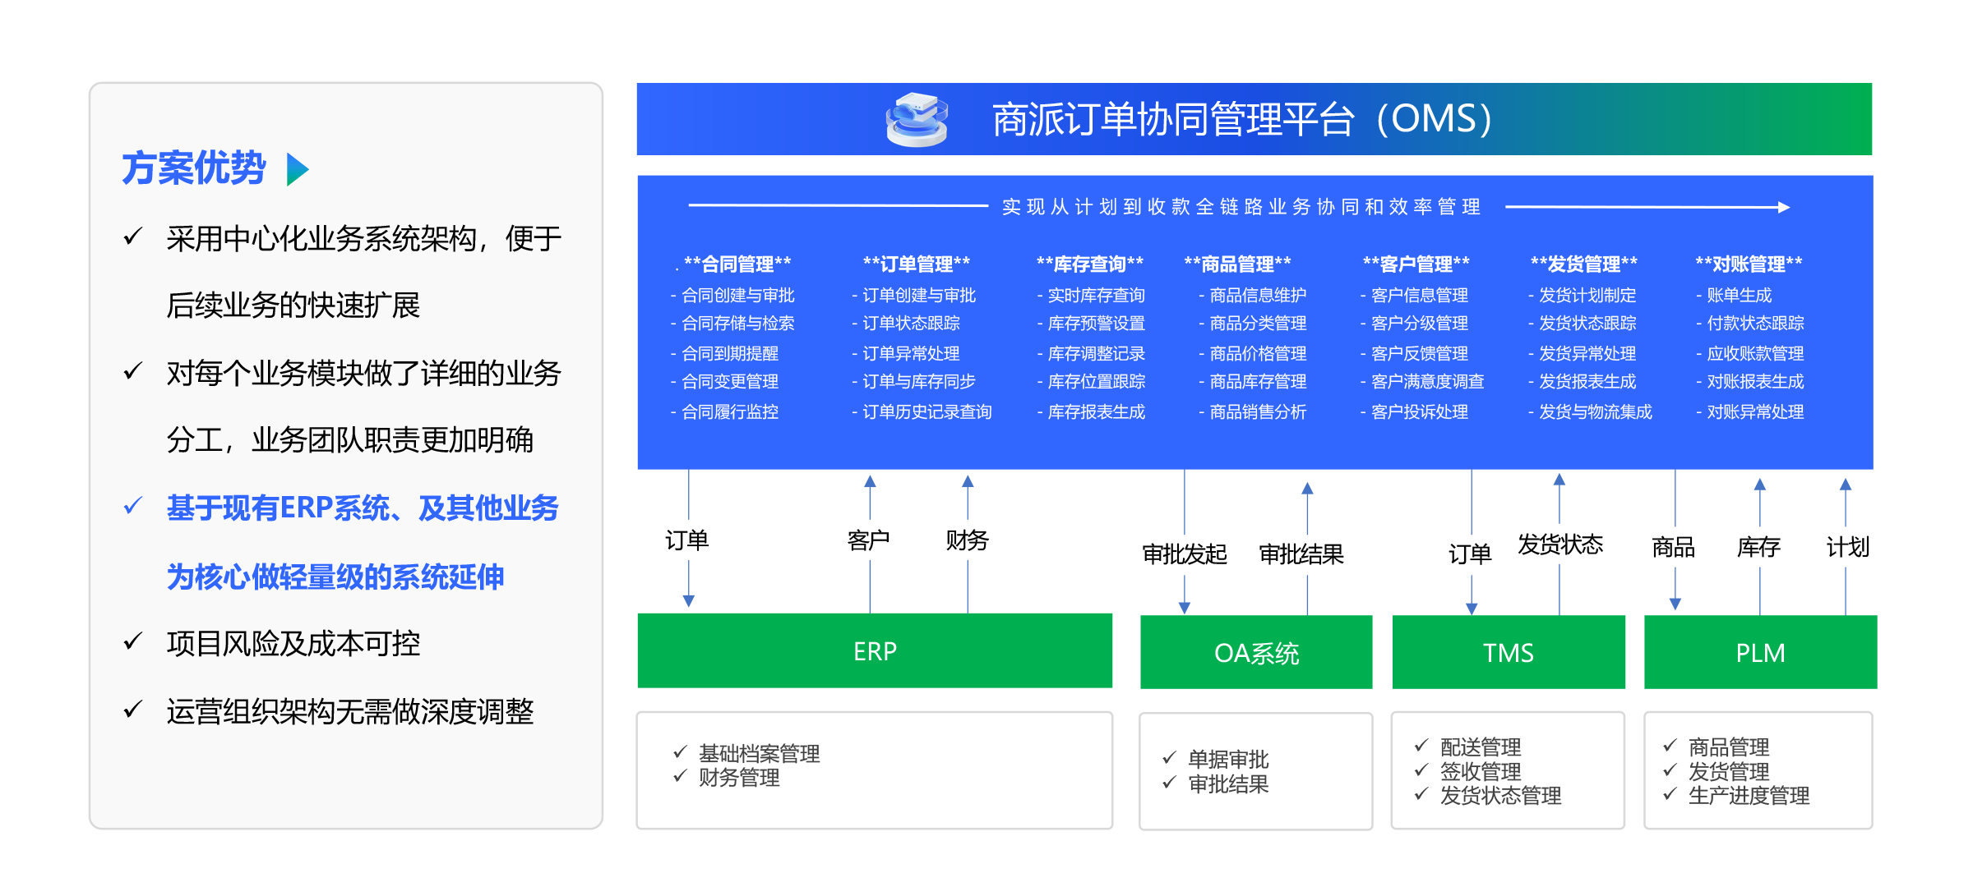Click the 客户 flow label above ERP
Viewport: 1973px width, 896px height.
coord(869,540)
